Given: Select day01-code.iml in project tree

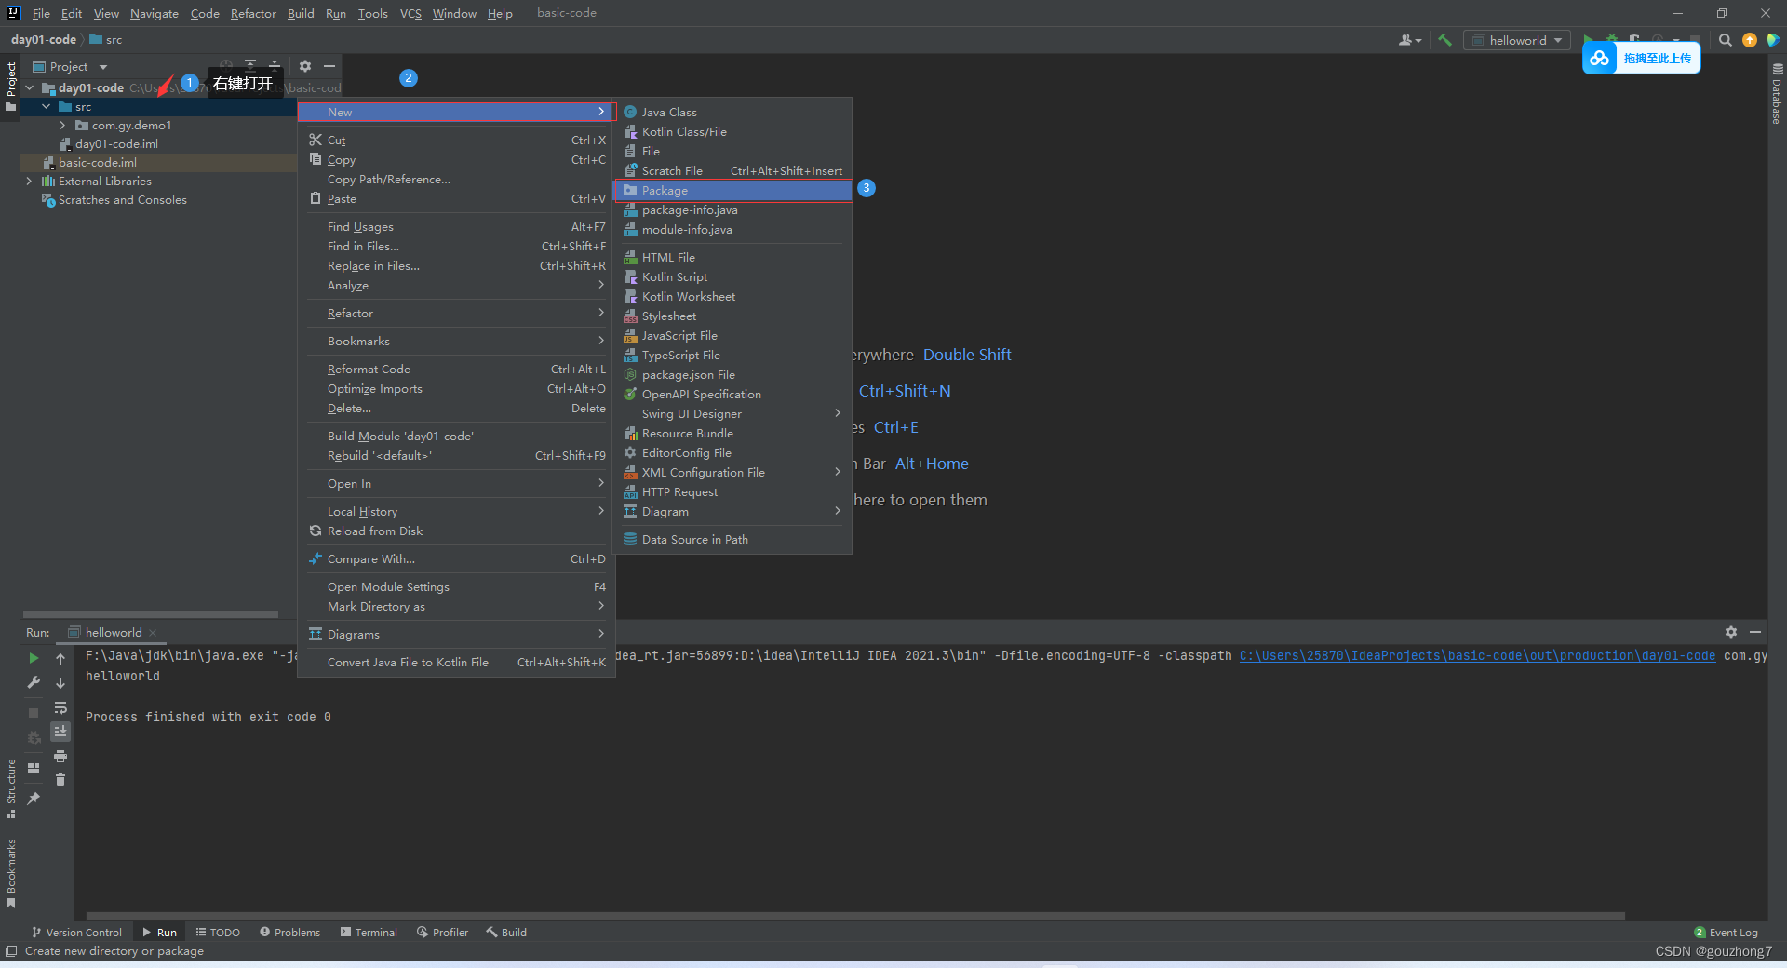Looking at the screenshot, I should 116,144.
